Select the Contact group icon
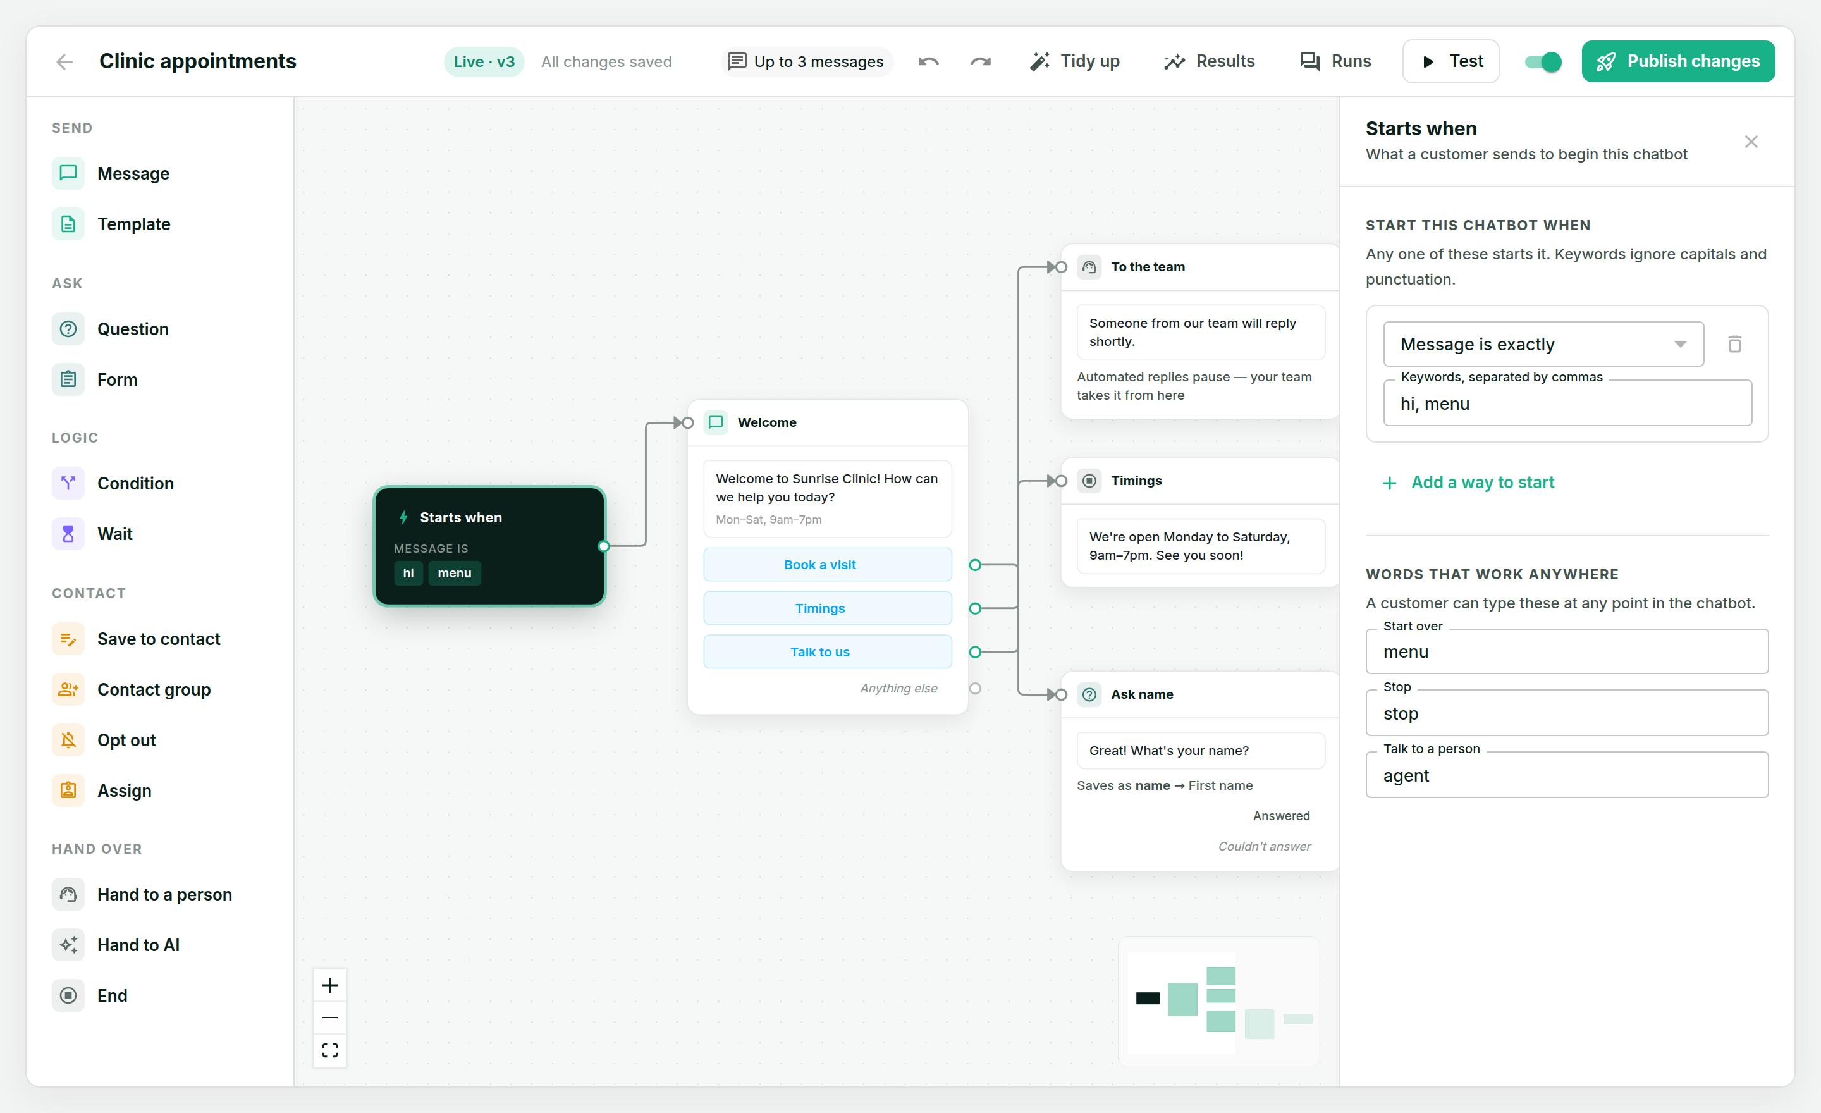 click(x=68, y=689)
